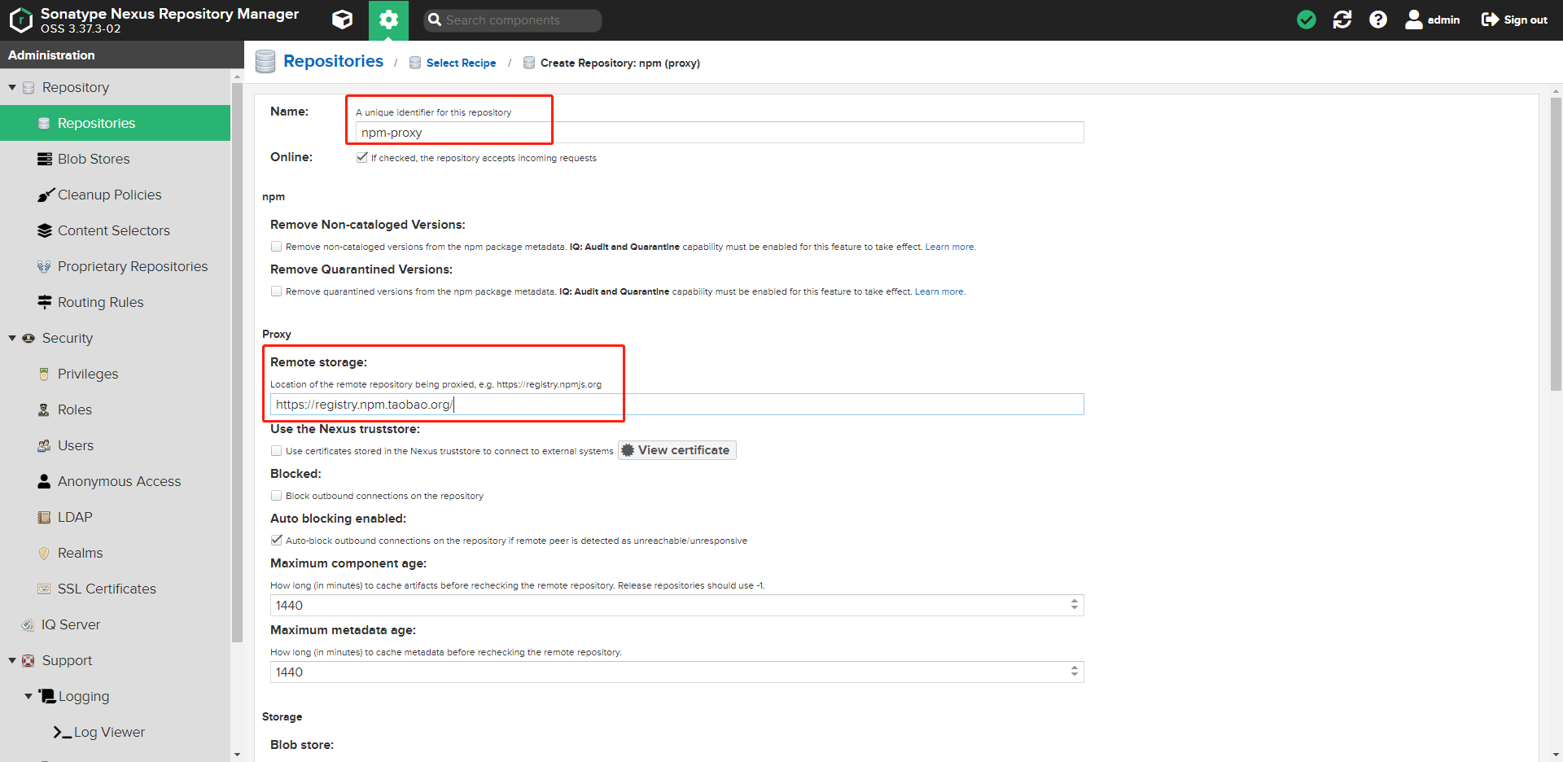Image resolution: width=1563 pixels, height=762 pixels.
Task: Enable Remove Non-cataloged Versions checkbox
Action: click(x=277, y=246)
